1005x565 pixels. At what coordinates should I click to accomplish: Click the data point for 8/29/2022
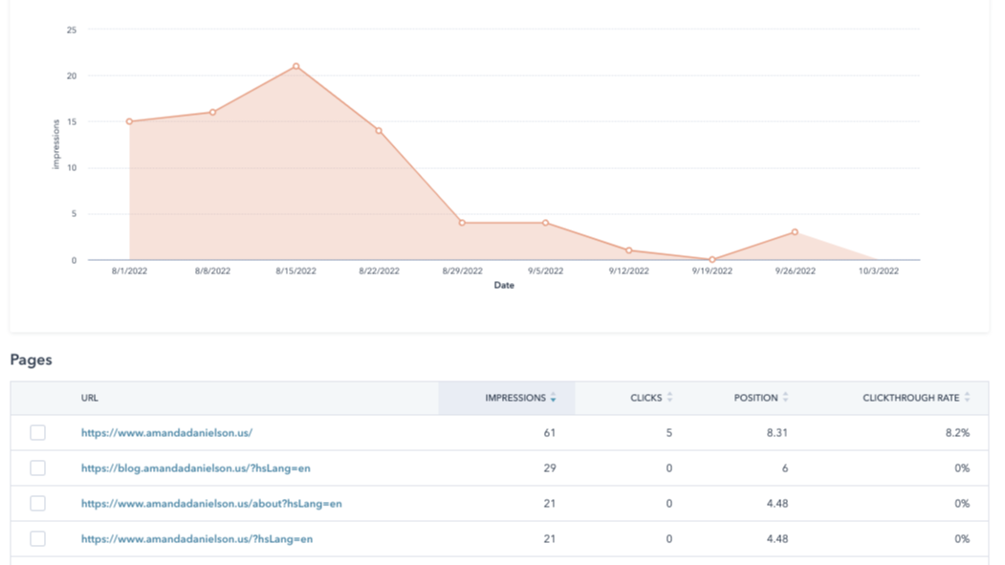pyautogui.click(x=462, y=223)
